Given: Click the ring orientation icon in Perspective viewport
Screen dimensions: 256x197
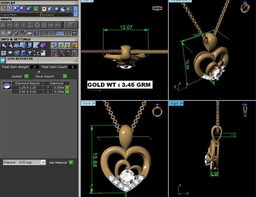Looking at the screenshot, I should pos(245,7).
